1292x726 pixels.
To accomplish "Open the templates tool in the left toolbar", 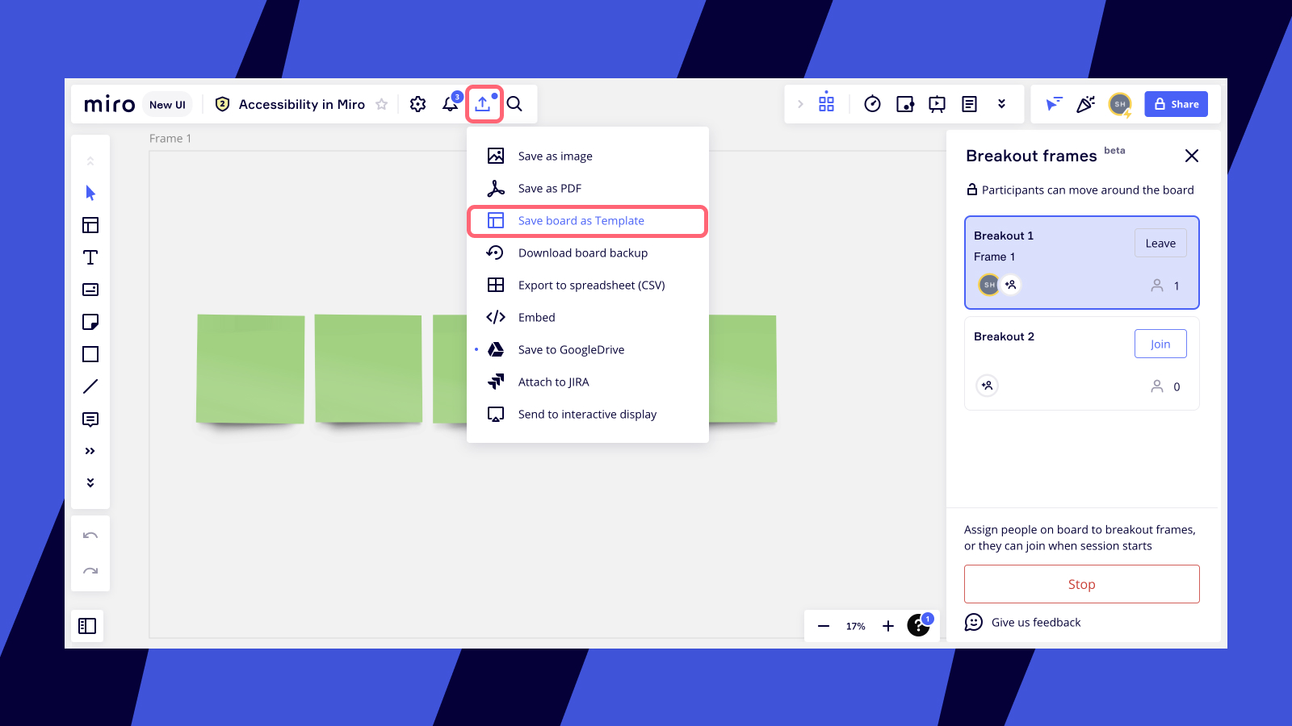I will tap(90, 225).
